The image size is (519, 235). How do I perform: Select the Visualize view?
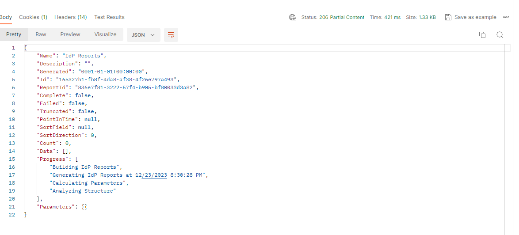(x=105, y=34)
